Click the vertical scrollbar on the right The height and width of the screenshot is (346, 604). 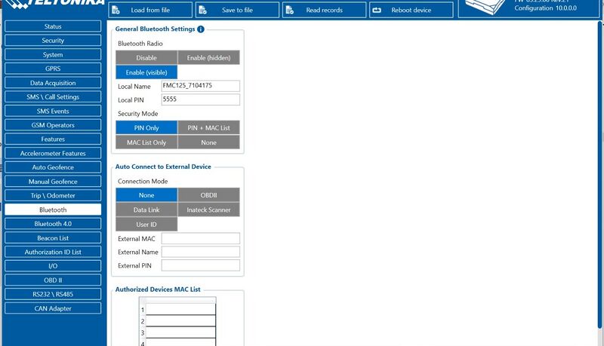(x=600, y=175)
